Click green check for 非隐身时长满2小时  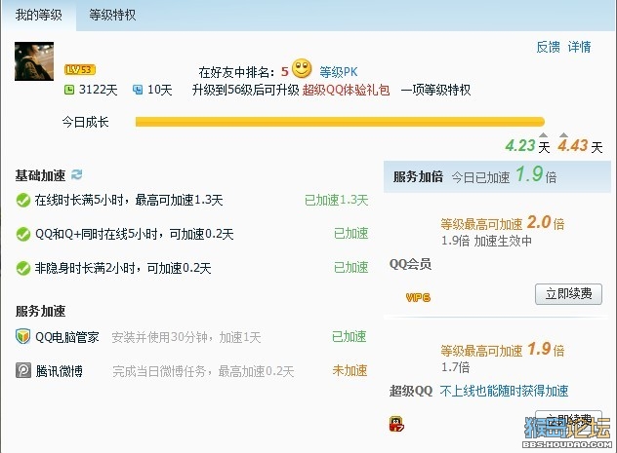click(x=23, y=269)
